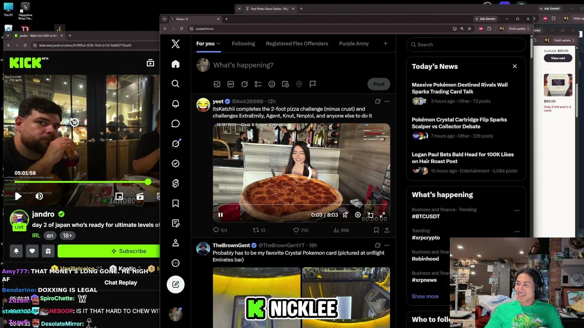Open This PC desktop icon
Screen dimensions: 584x328
tap(8, 9)
